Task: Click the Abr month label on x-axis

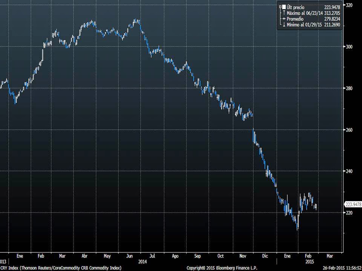Action: tap(84, 256)
